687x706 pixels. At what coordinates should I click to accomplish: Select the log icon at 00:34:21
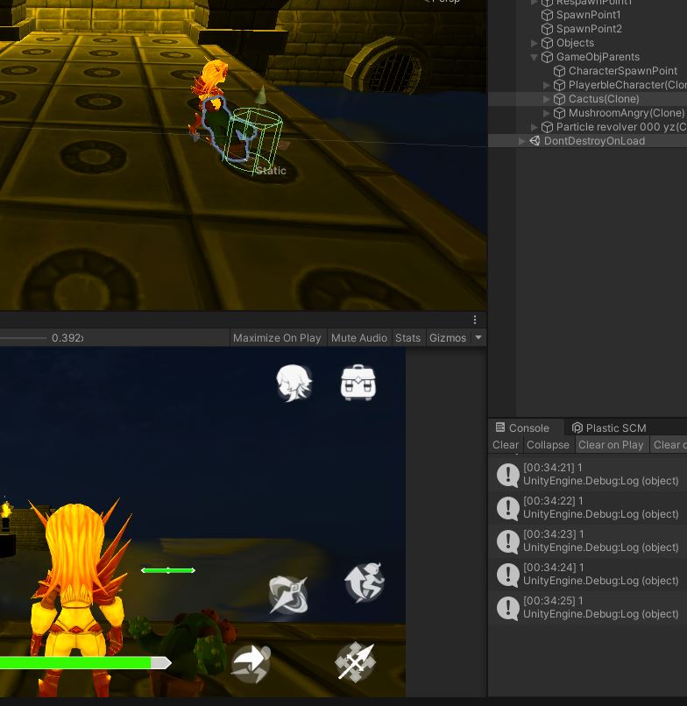[508, 475]
